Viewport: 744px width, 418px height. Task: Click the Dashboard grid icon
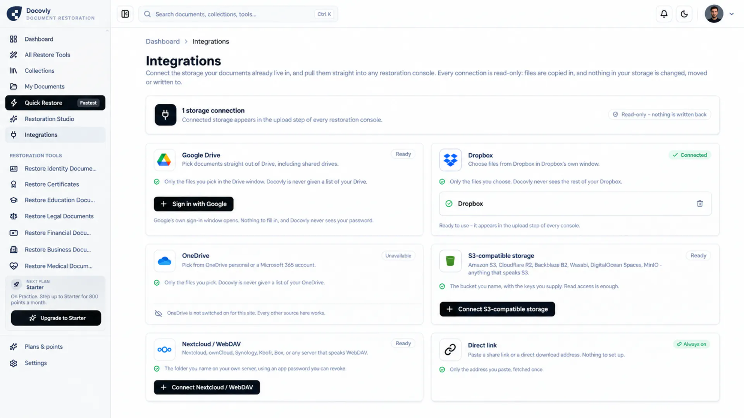click(14, 39)
